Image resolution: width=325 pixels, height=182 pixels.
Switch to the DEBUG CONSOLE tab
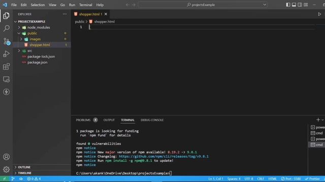152,120
